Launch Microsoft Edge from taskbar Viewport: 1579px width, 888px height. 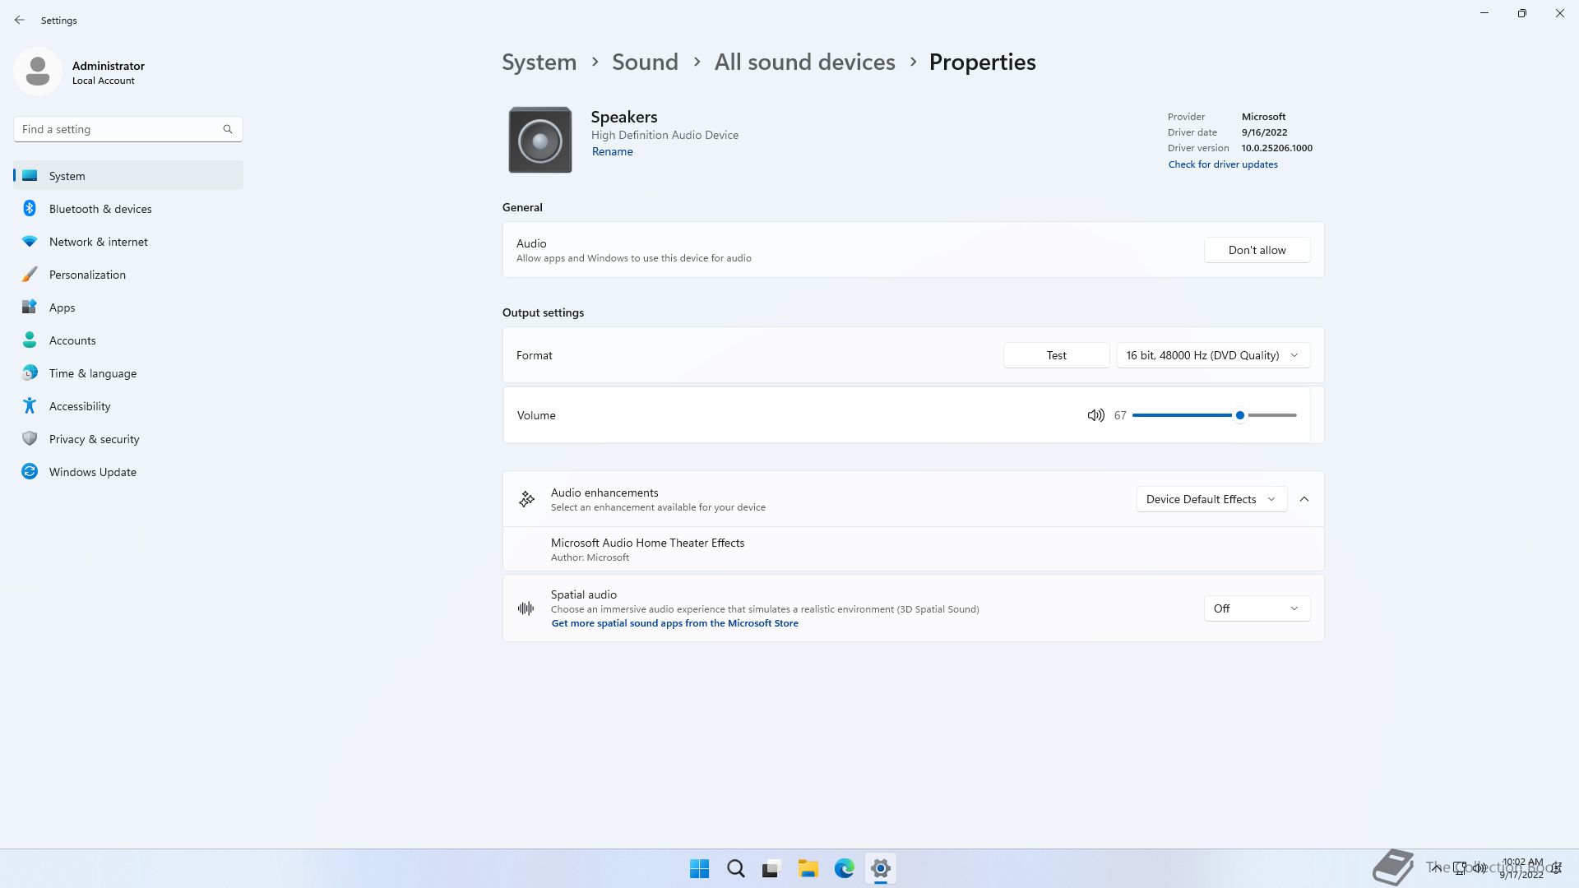click(844, 869)
